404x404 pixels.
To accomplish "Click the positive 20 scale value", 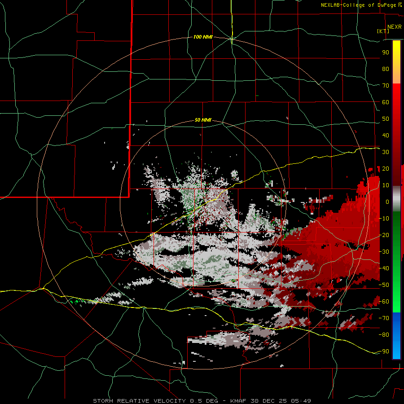I will [386, 168].
